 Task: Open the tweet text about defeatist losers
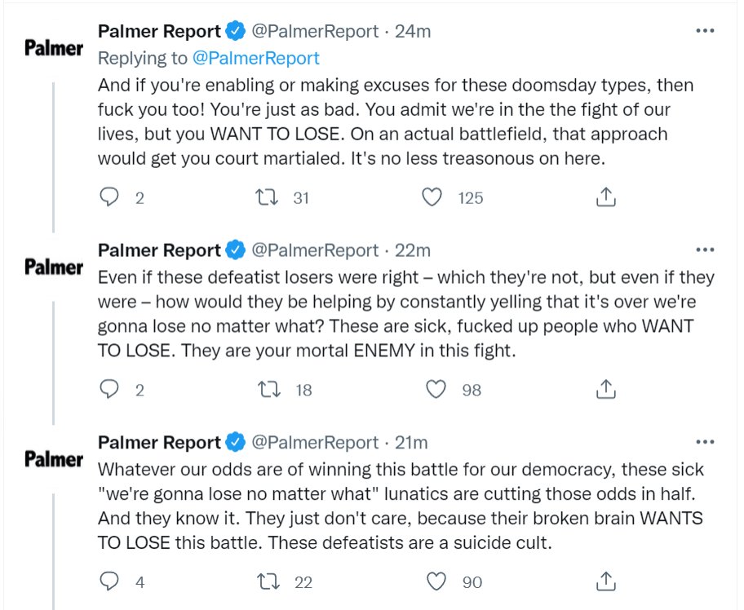click(x=405, y=313)
